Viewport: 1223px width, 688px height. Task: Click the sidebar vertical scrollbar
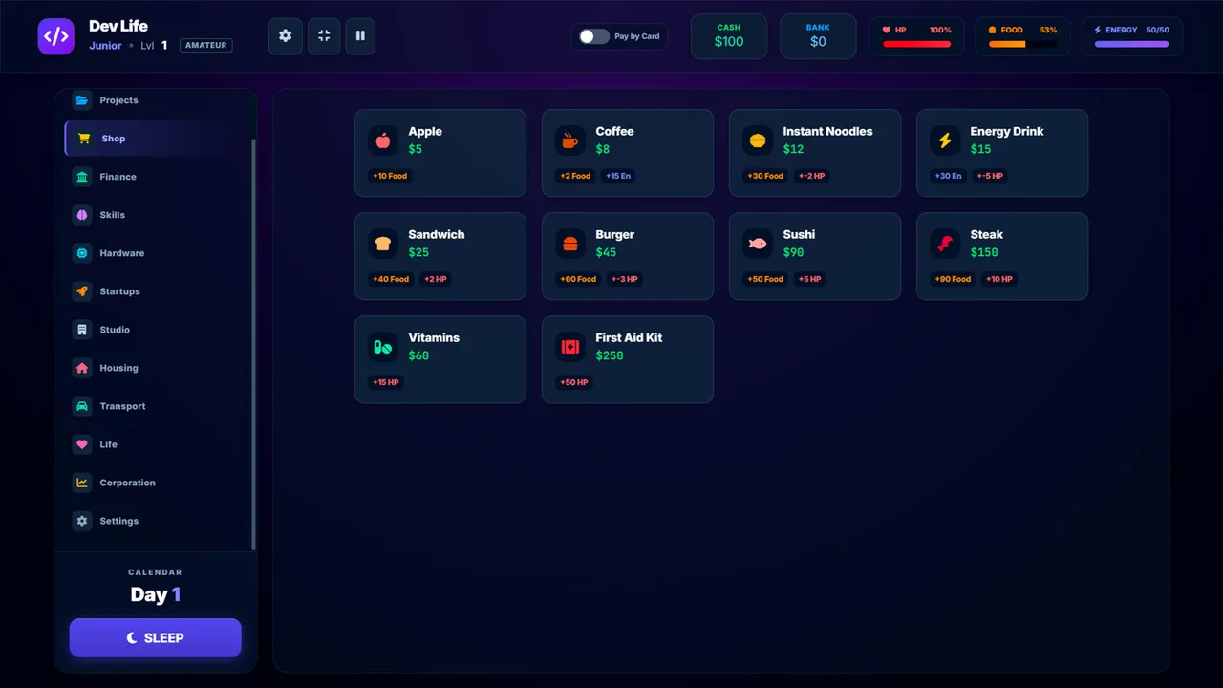coord(253,344)
